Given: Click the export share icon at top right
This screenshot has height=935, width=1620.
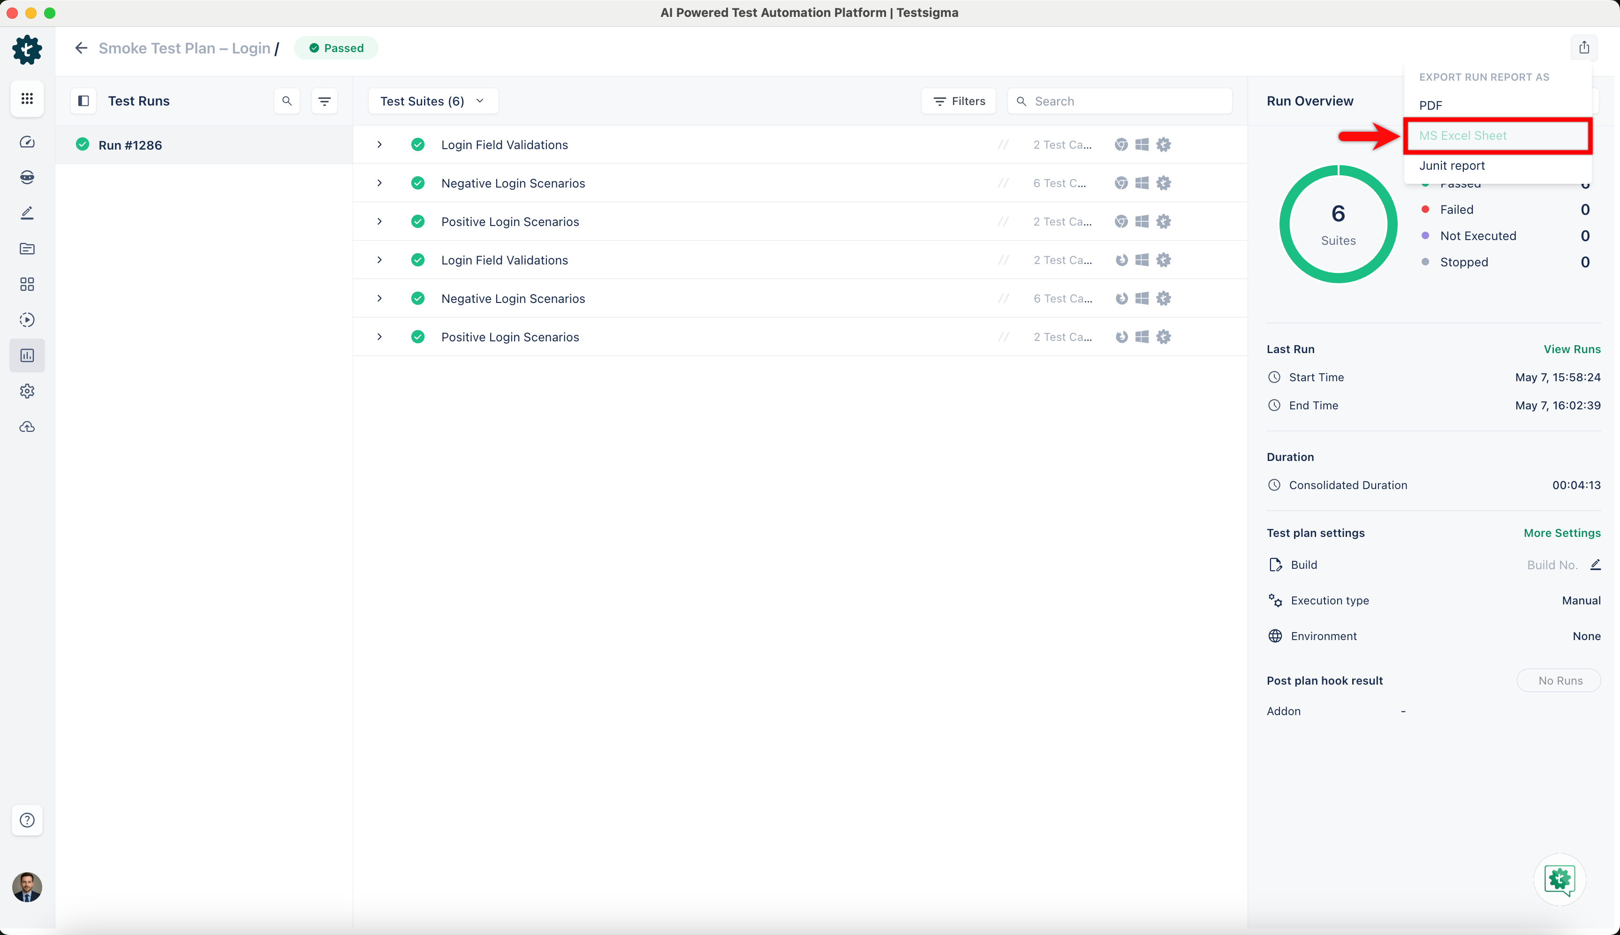Looking at the screenshot, I should pos(1584,47).
